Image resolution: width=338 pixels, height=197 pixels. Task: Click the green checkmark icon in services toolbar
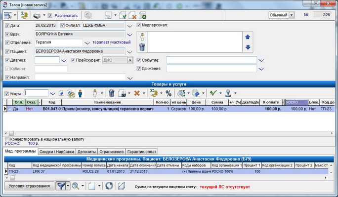click(213, 93)
